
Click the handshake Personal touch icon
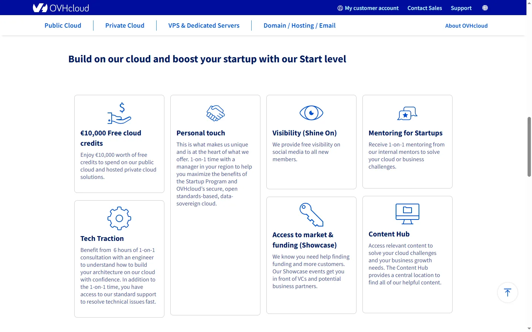(x=215, y=113)
